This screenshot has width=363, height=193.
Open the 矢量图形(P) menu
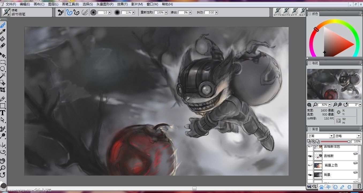(x=105, y=4)
